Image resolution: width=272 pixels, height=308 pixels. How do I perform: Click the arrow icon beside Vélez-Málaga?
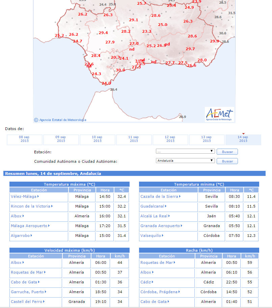point(38,196)
